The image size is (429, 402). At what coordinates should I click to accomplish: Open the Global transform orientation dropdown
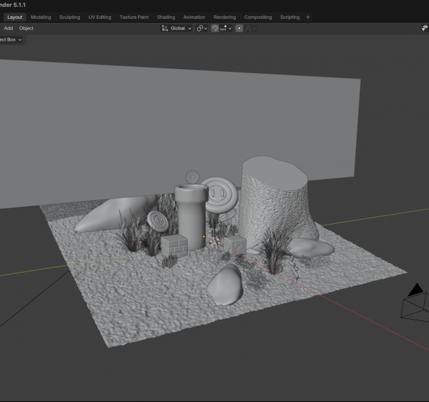coord(176,28)
